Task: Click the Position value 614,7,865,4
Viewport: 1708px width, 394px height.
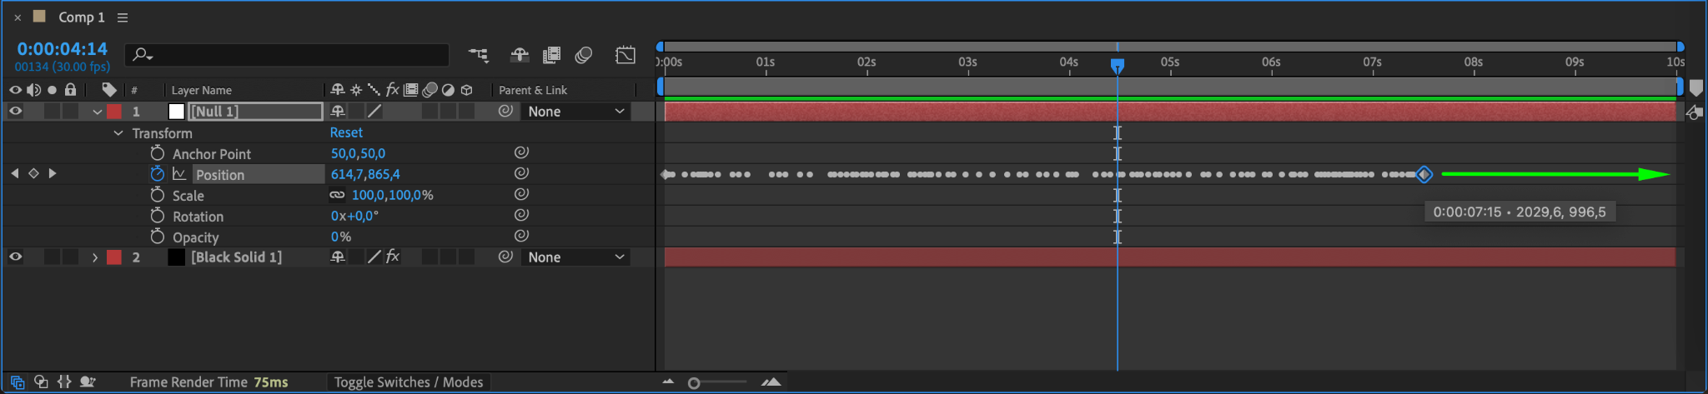Action: (x=365, y=174)
